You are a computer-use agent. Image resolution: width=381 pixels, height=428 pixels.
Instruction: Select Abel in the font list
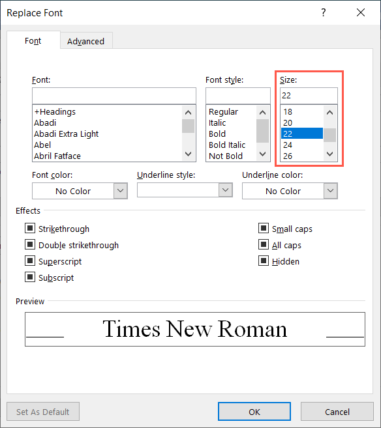tap(107, 145)
